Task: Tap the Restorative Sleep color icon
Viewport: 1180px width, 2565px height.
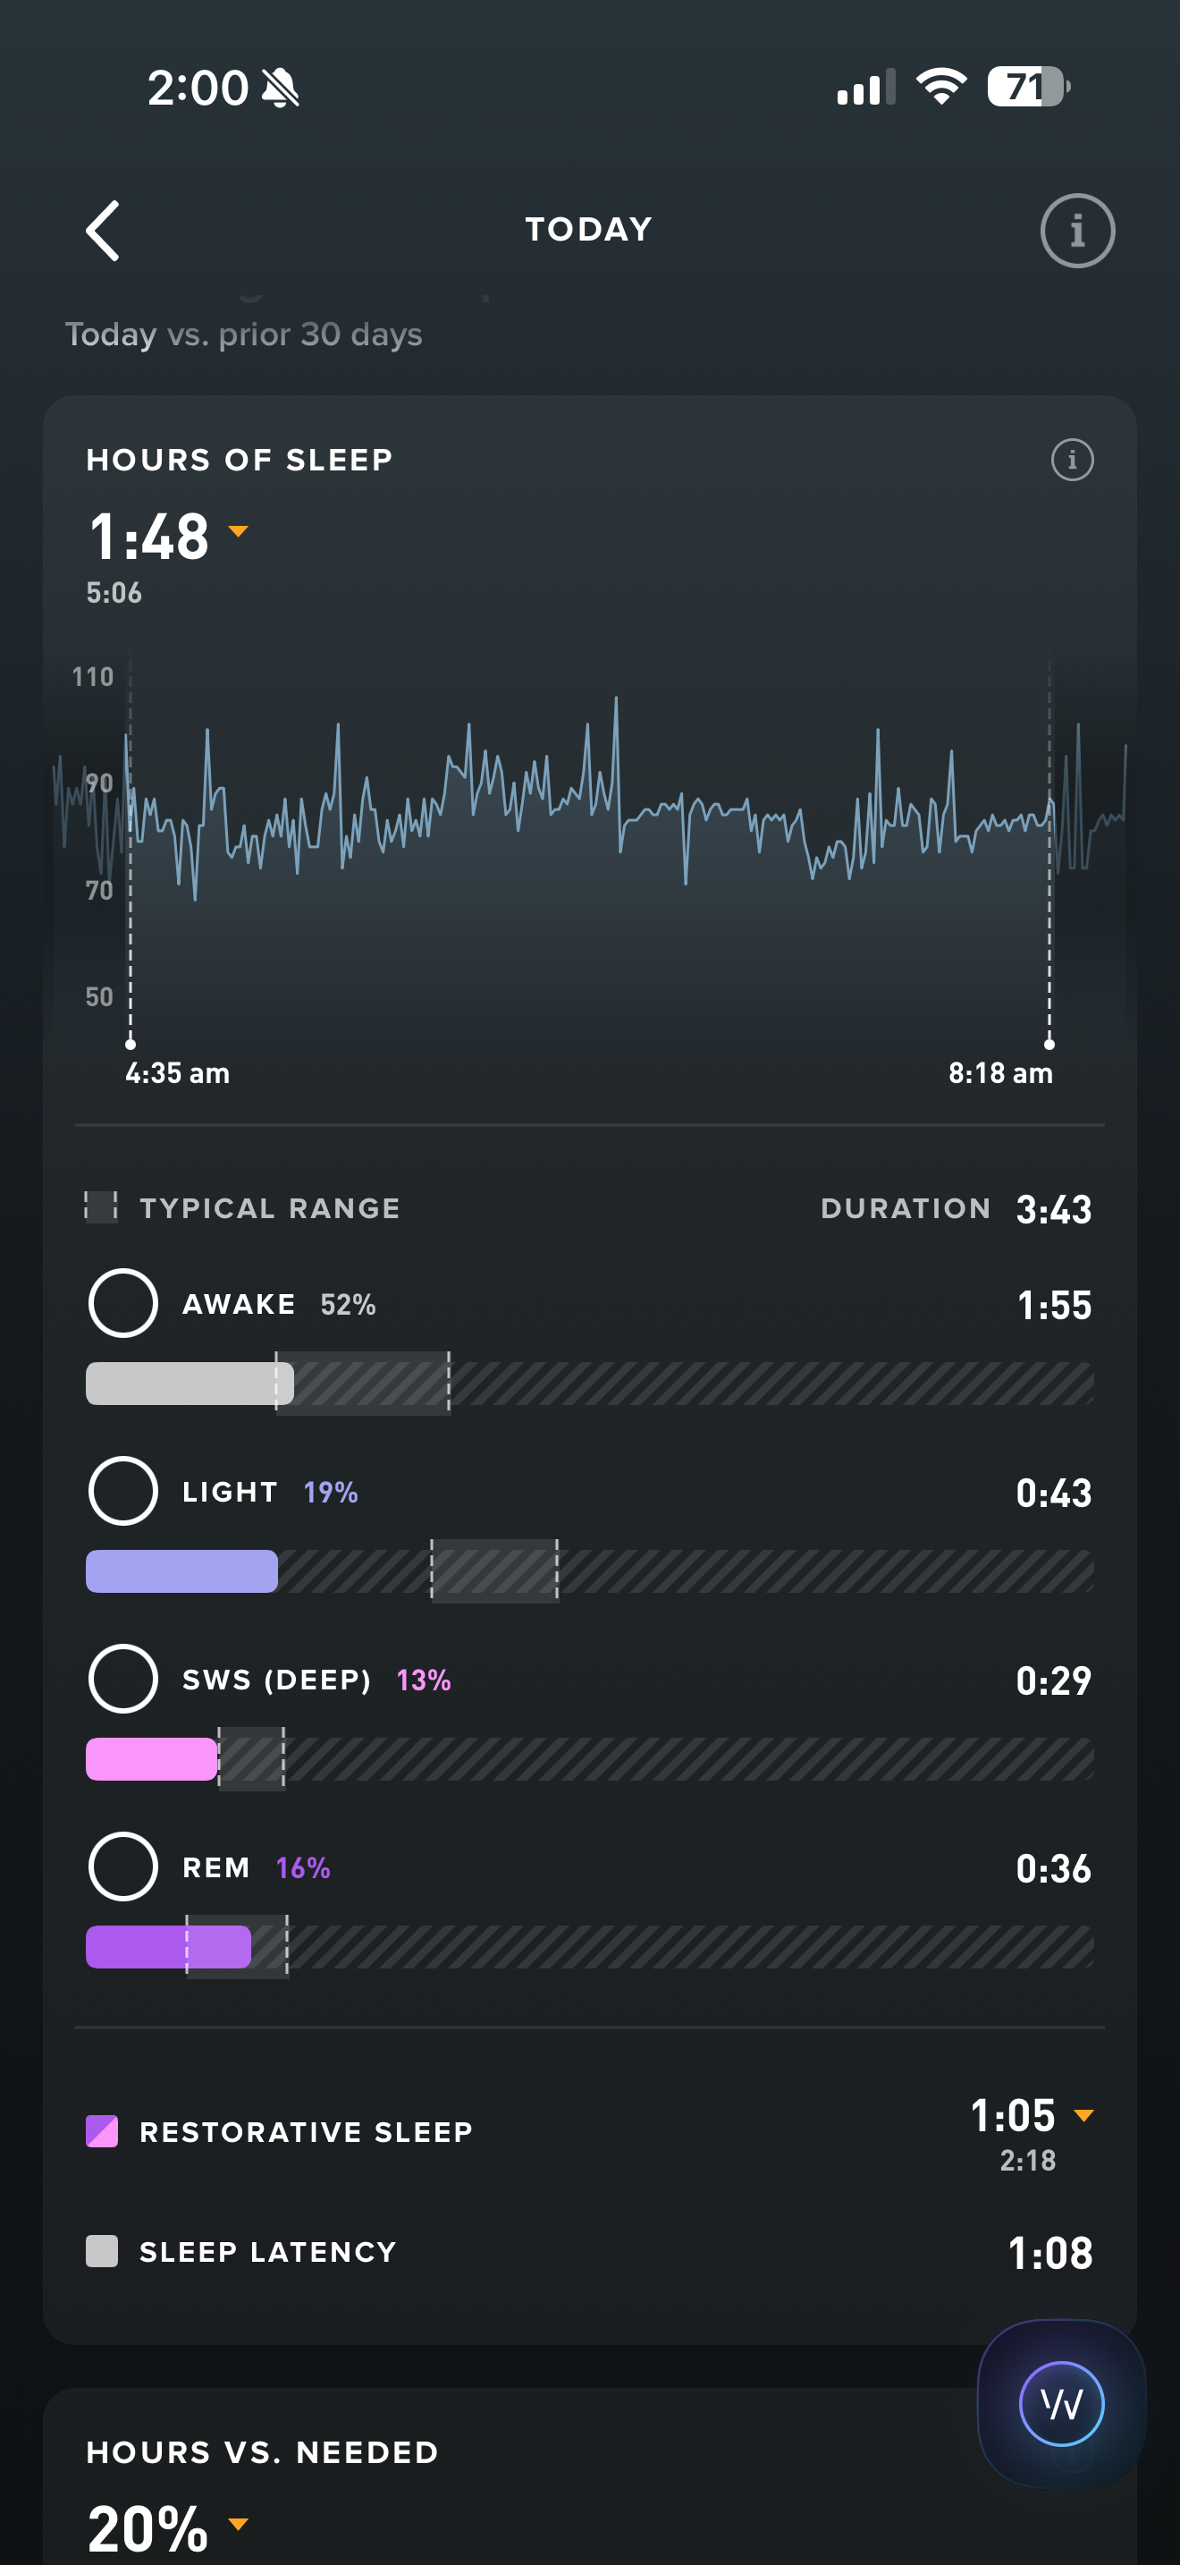Action: 103,2132
